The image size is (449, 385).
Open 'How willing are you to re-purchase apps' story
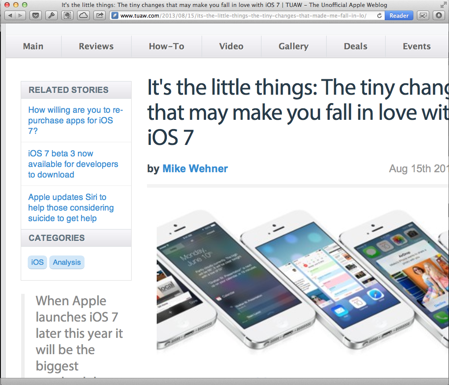coord(76,120)
